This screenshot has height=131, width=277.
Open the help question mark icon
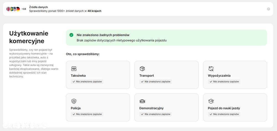tap(268, 9)
